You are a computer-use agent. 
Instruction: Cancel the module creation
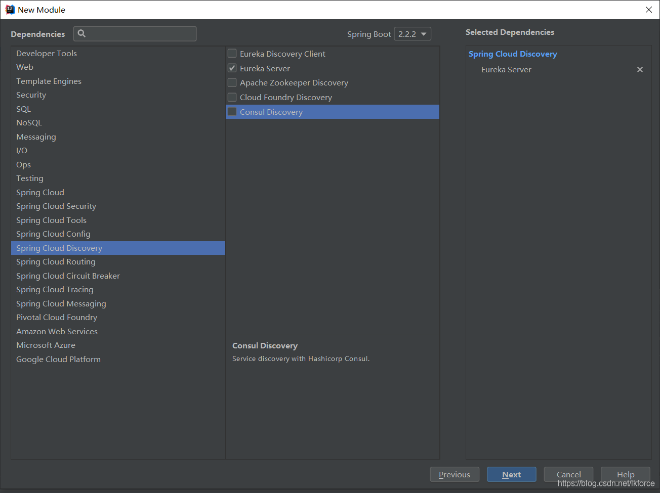(568, 474)
